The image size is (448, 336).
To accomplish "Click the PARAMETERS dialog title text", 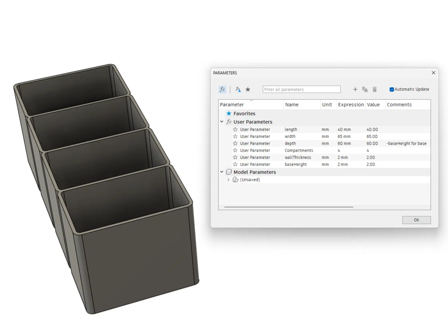I will click(225, 73).
